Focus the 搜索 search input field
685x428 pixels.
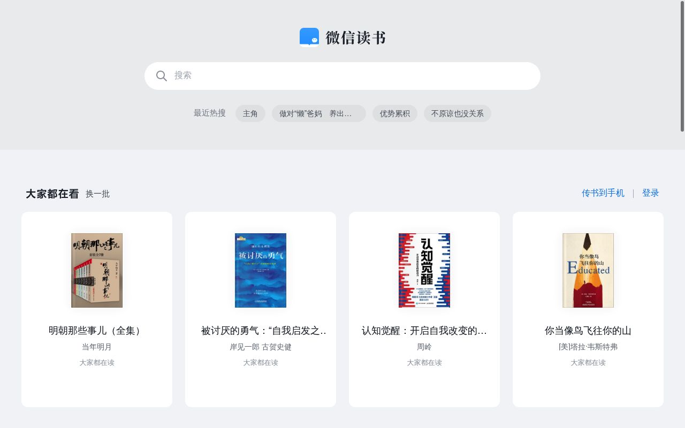(x=342, y=76)
